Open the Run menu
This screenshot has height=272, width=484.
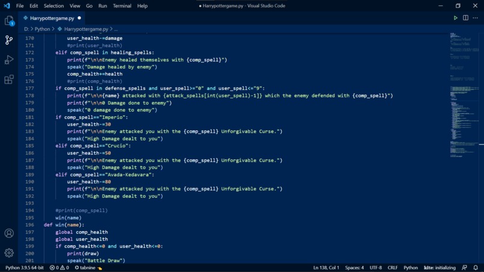tap(103, 6)
